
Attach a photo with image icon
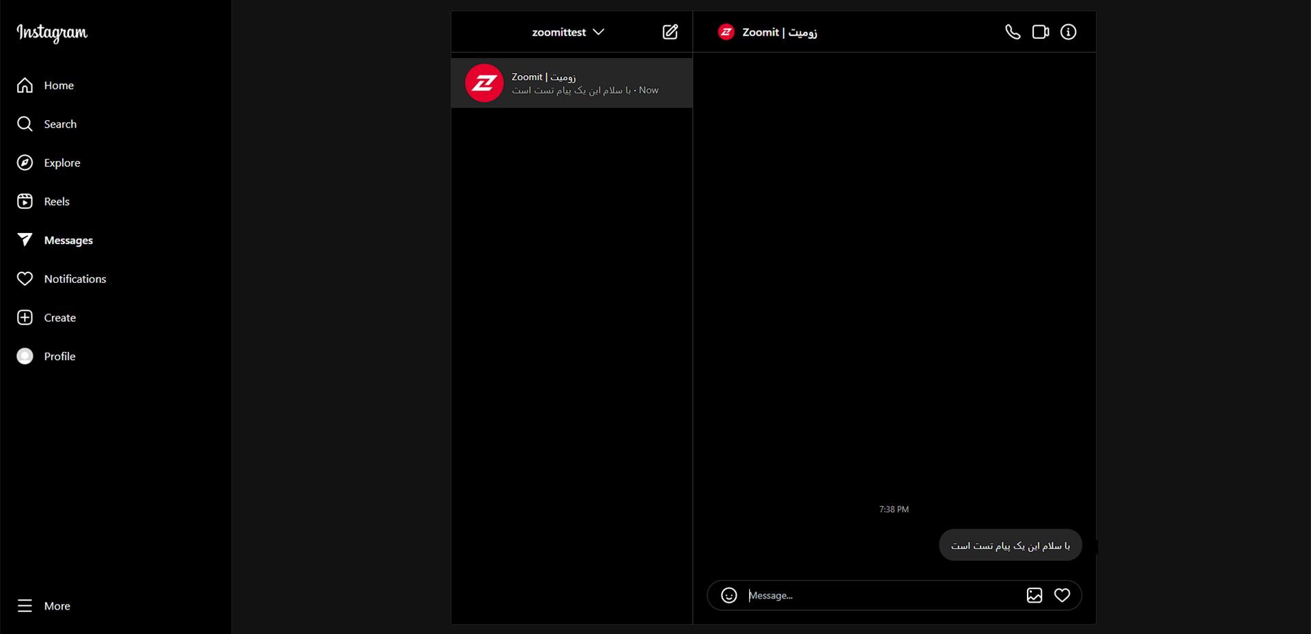click(x=1034, y=595)
